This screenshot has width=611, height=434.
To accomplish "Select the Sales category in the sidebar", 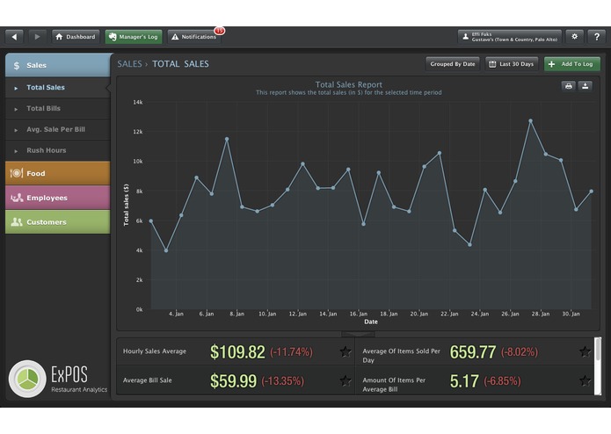I will coord(58,65).
